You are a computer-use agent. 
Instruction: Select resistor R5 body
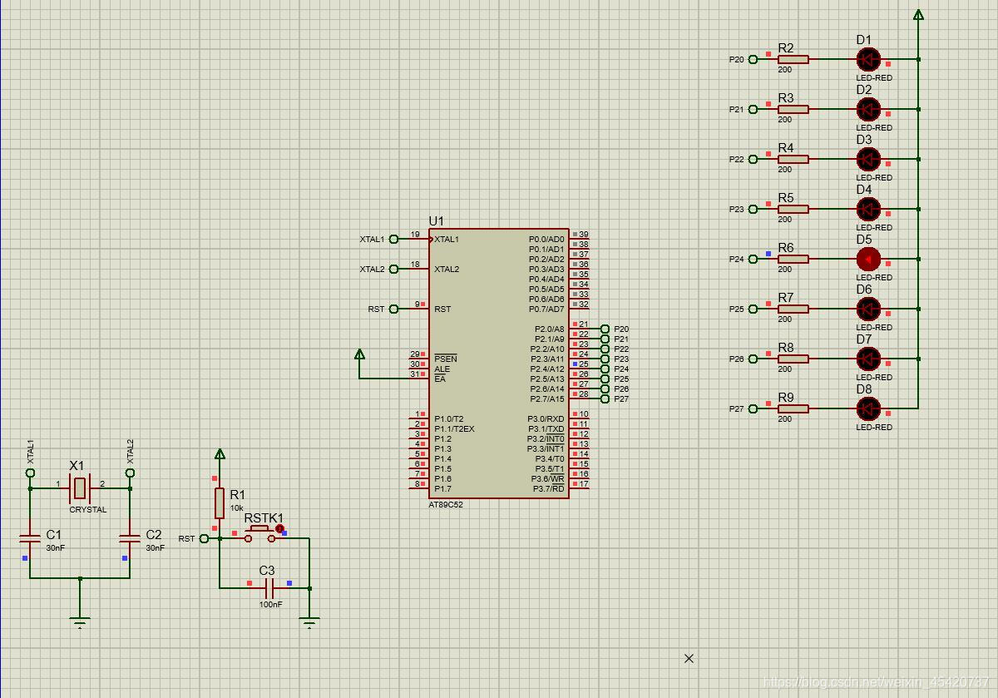(793, 209)
